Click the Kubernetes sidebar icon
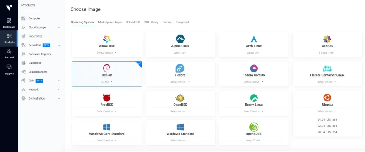Image resolution: width=365 pixels, height=152 pixels. coord(24,36)
